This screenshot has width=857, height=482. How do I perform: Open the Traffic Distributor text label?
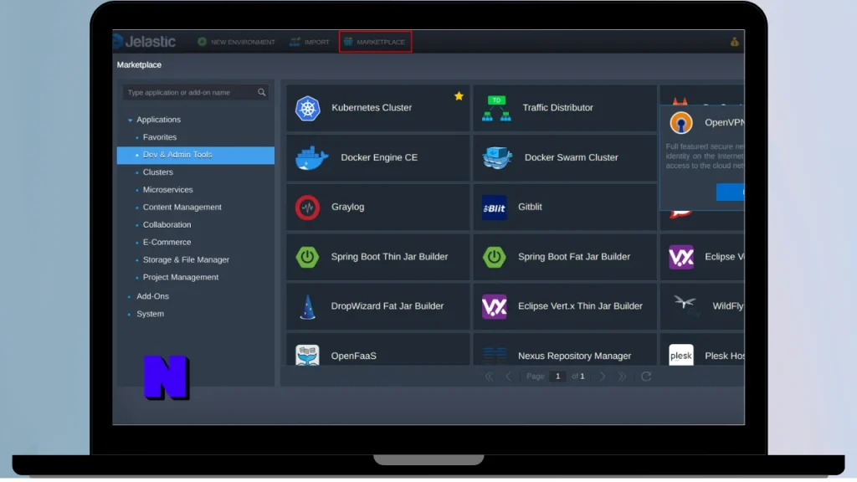[x=557, y=108]
